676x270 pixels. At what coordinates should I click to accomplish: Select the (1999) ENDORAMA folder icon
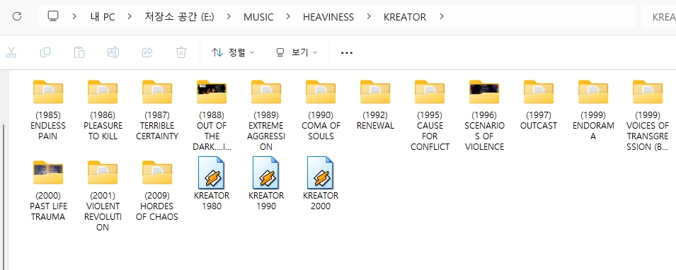[x=593, y=92]
